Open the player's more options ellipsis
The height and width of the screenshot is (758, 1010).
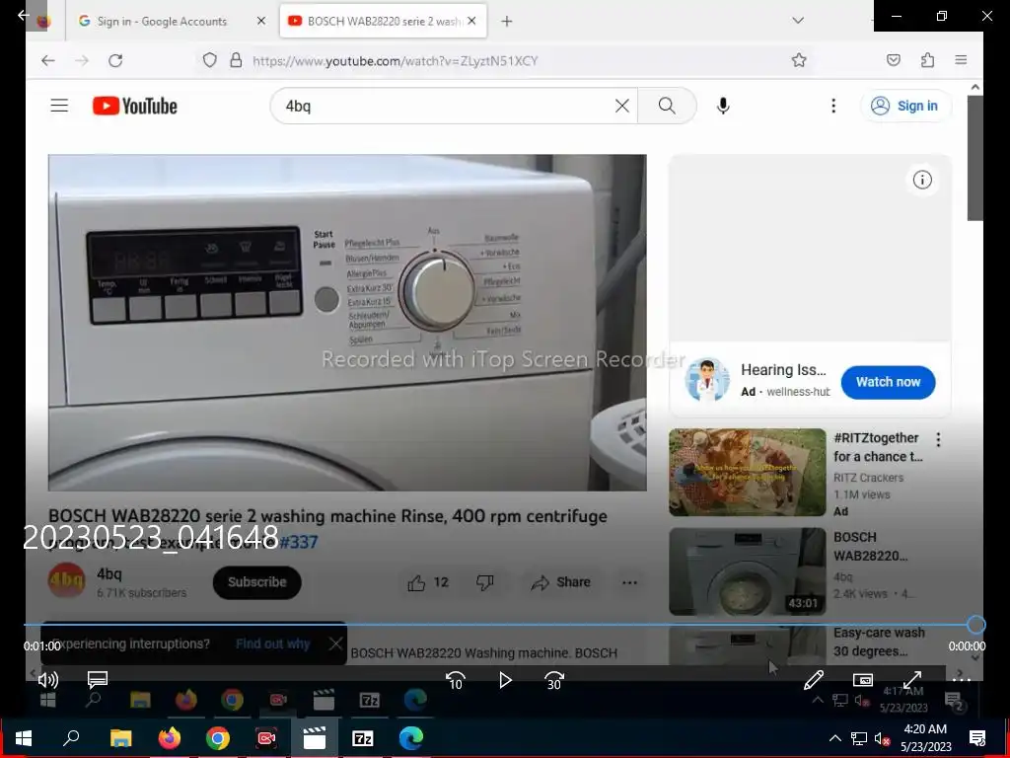click(x=961, y=679)
